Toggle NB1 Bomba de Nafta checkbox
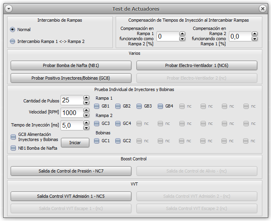The image size is (271, 221). click(x=13, y=148)
